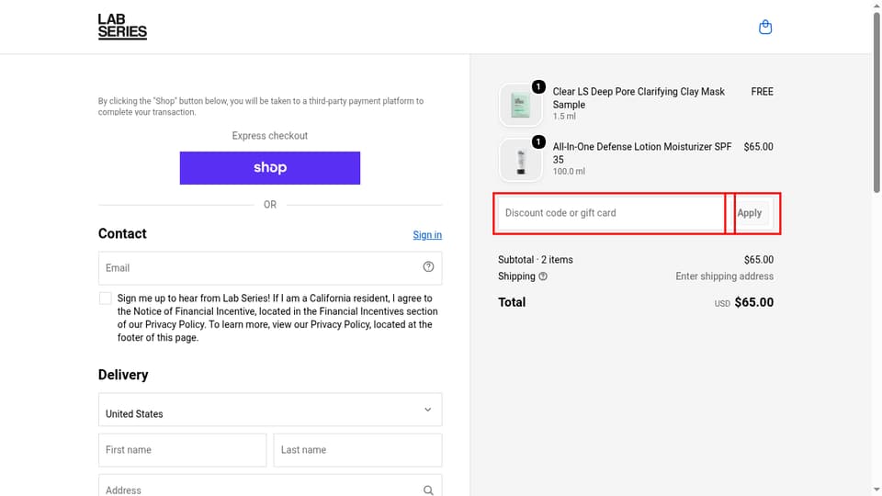This screenshot has width=882, height=496.
Task: Open Defense Lotion Moisturizer product thumbnail
Action: click(521, 160)
